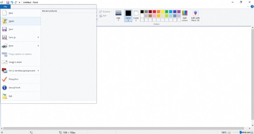The height and width of the screenshot is (134, 254).
Task: Click the Save floppy disk menu icon
Action: point(4,29)
